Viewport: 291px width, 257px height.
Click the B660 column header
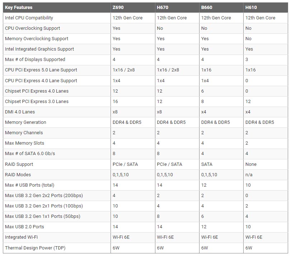coord(207,7)
